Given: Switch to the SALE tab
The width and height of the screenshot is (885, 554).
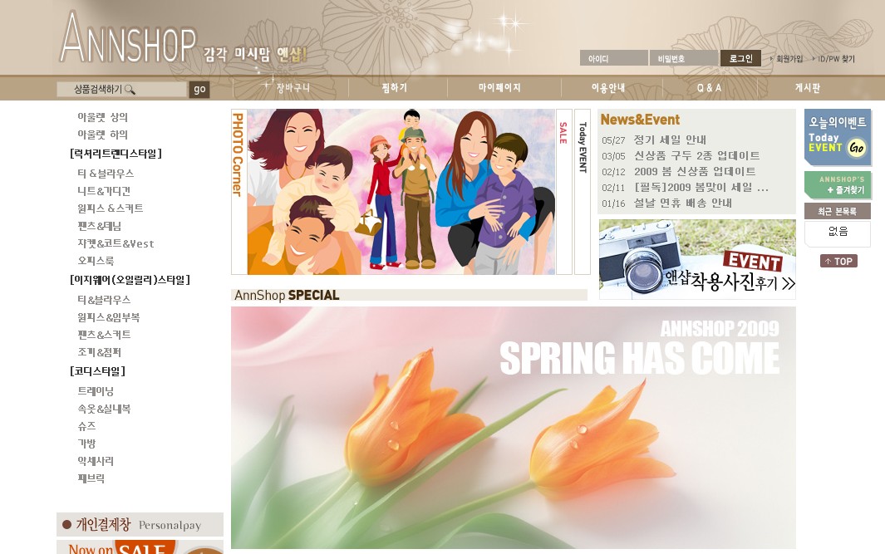Looking at the screenshot, I should [564, 192].
